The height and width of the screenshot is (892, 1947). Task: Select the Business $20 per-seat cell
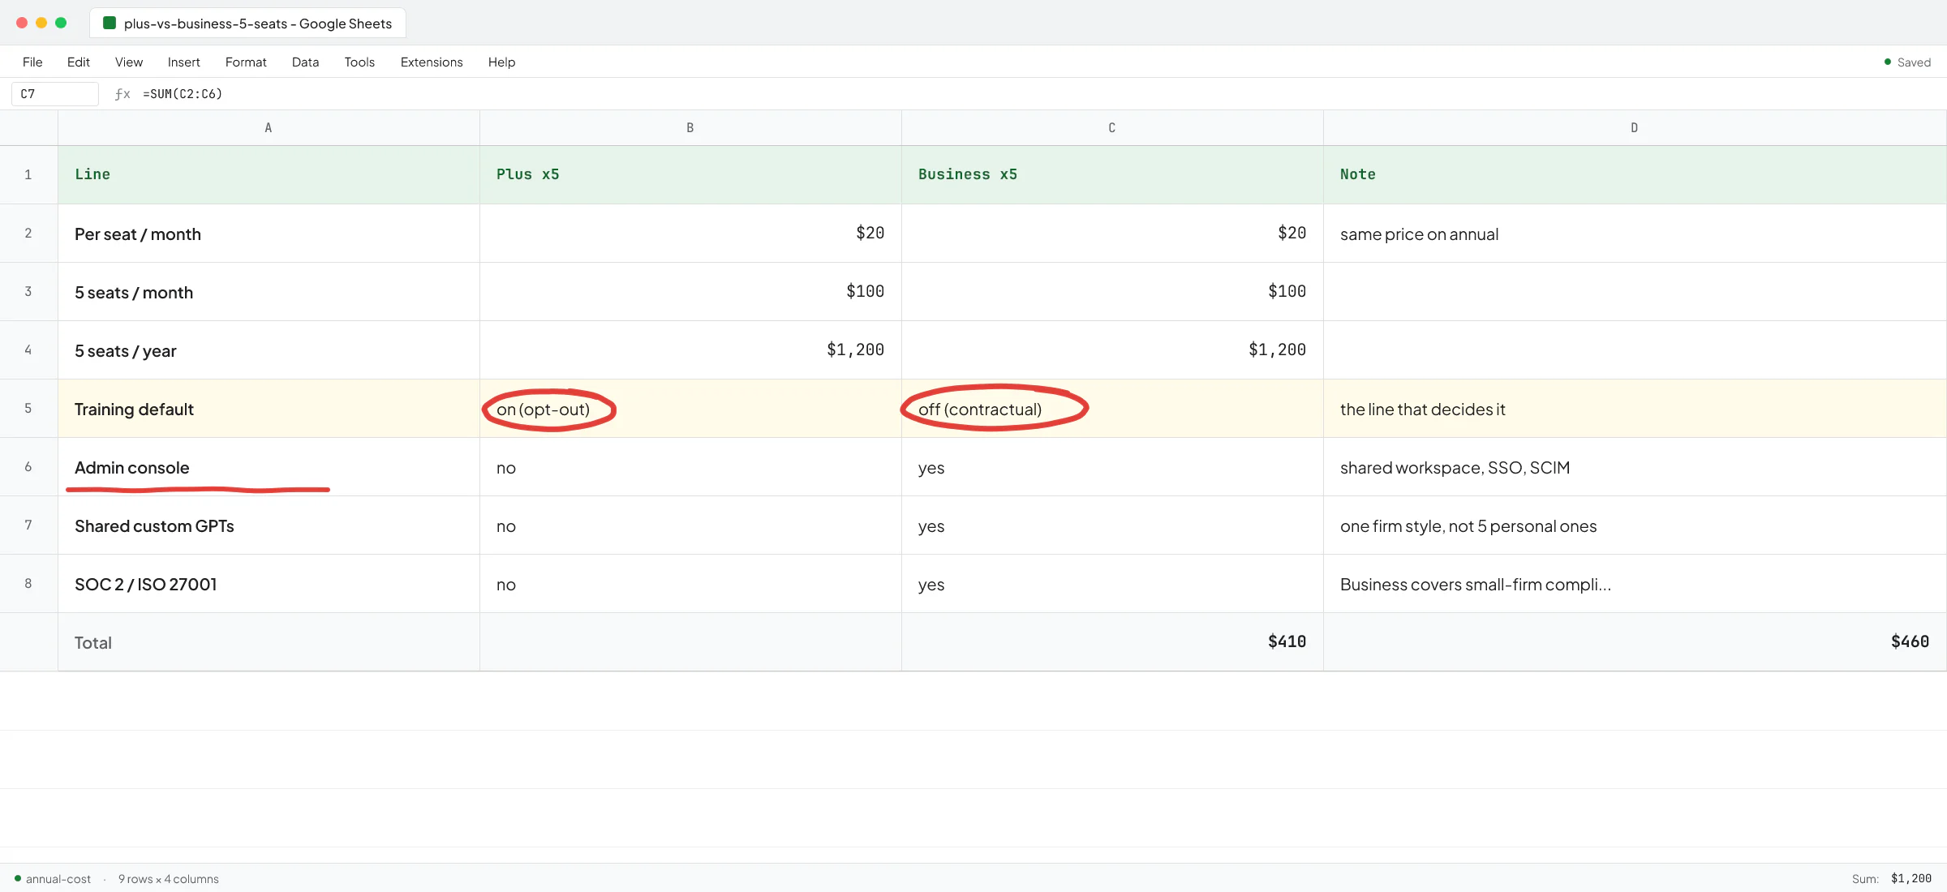pos(1112,234)
